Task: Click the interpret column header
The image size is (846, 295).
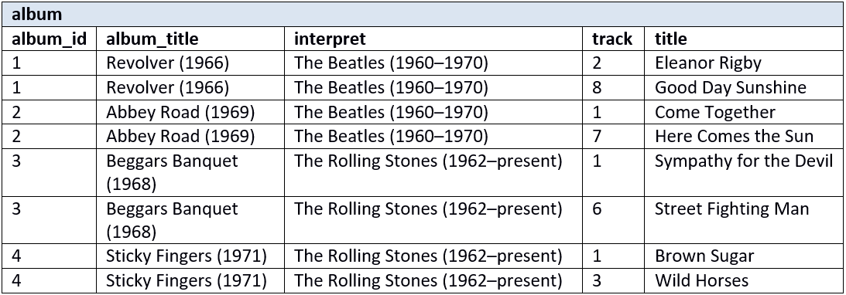Action: pos(433,38)
